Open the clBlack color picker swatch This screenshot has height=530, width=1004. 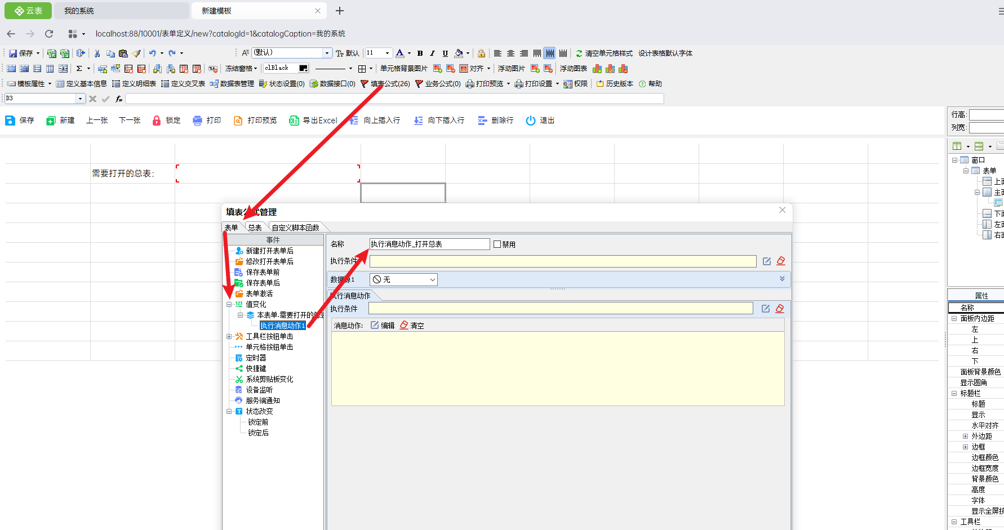point(304,68)
